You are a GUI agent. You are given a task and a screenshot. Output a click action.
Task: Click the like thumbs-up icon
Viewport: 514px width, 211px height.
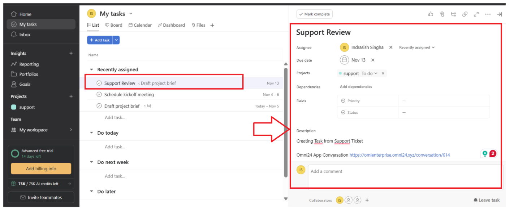pyautogui.click(x=431, y=14)
